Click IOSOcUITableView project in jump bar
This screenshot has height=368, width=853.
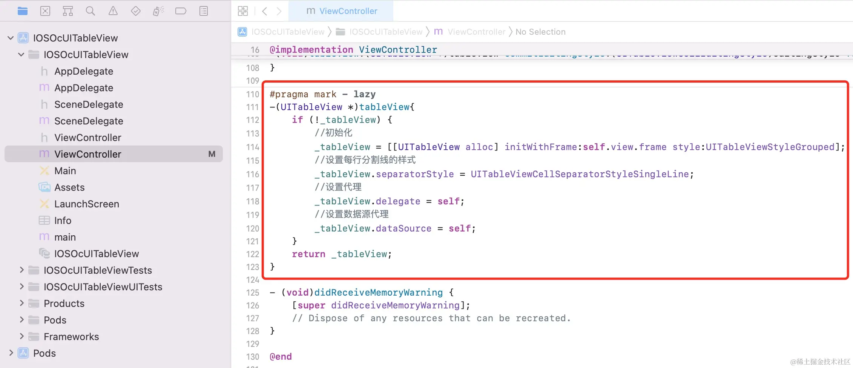281,32
